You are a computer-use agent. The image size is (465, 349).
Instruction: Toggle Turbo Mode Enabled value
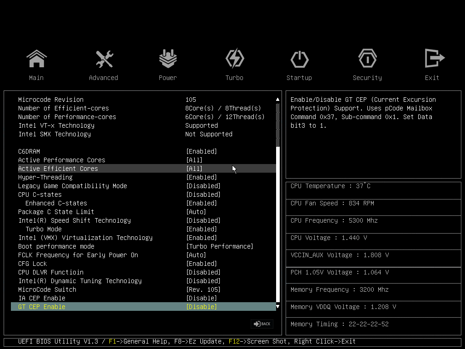201,229
